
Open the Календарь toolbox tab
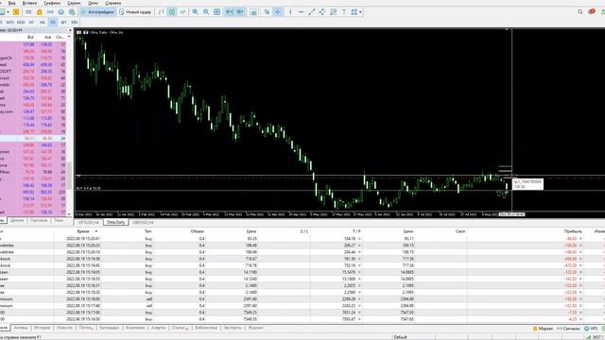click(x=110, y=328)
